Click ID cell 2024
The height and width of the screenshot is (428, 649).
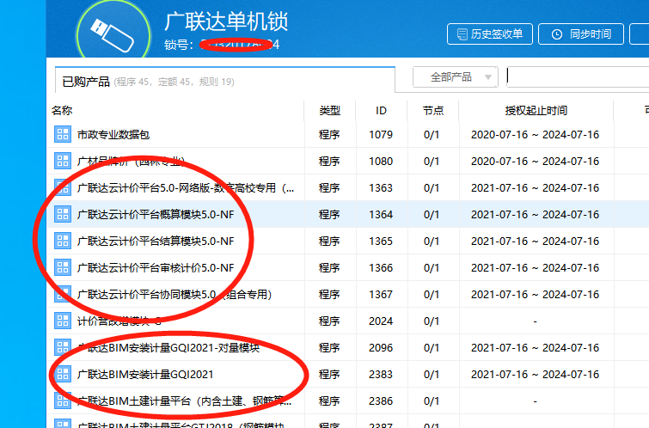[381, 321]
